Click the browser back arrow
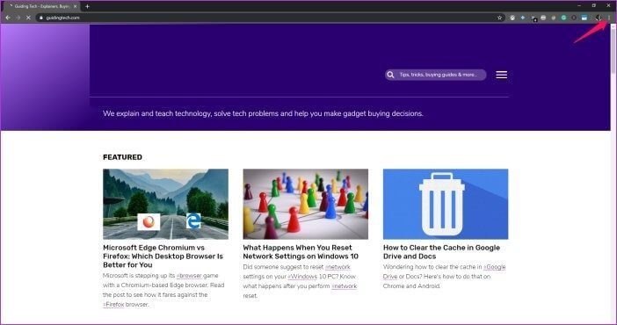 click(x=8, y=18)
